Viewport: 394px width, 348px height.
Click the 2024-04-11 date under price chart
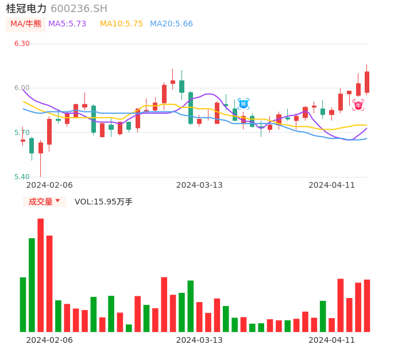(332, 185)
